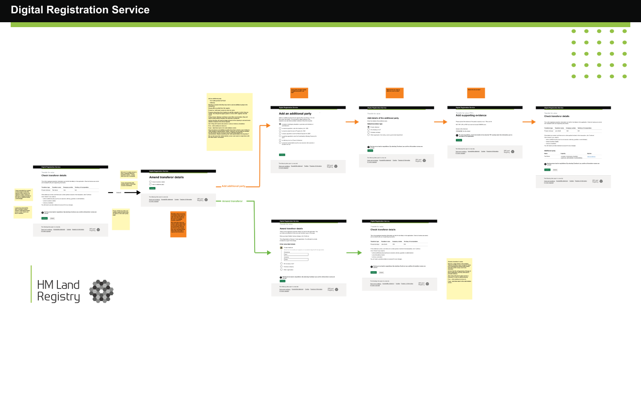Click the large yellow sticky note titled 'Add an additional party'

pos(230,121)
